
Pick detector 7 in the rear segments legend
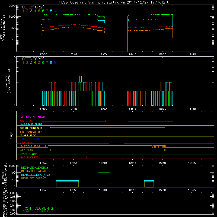pyautogui.click(x=47, y=63)
